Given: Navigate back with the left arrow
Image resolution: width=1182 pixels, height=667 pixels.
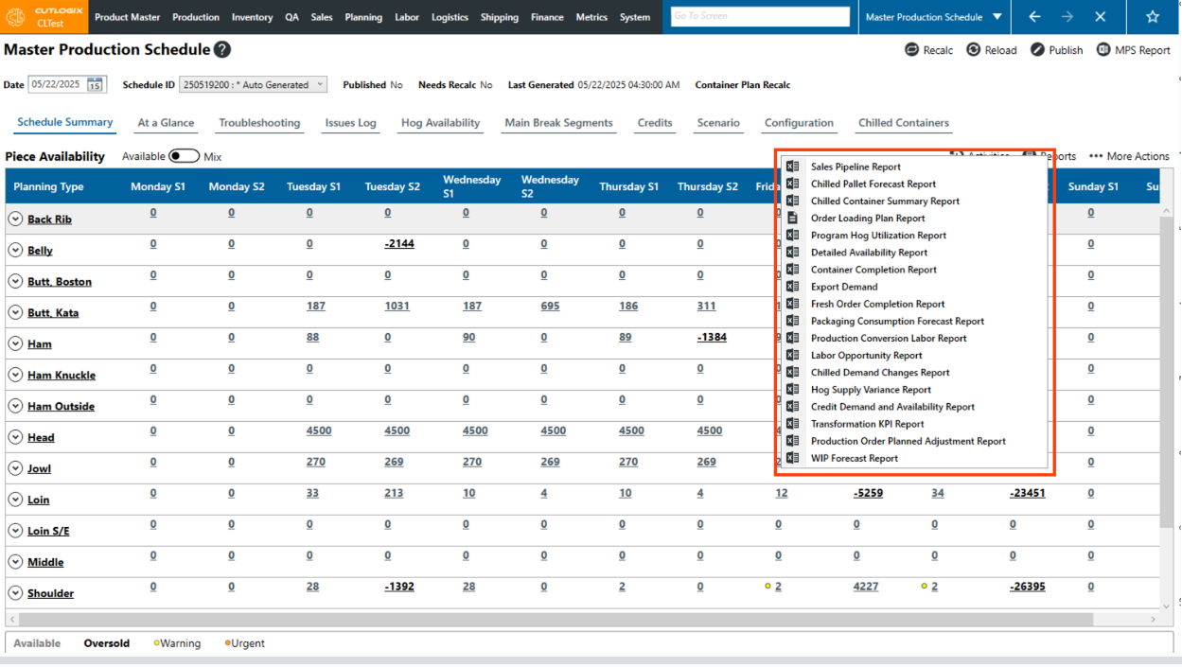Looking at the screenshot, I should click(1034, 17).
